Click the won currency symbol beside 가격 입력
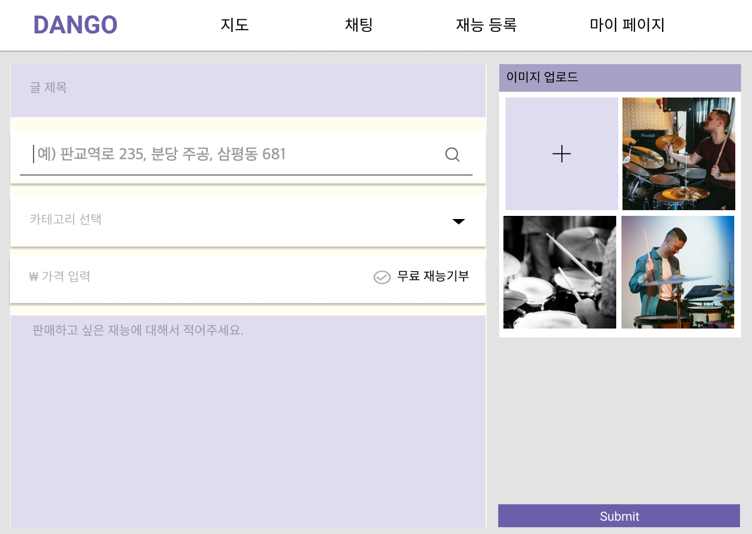 click(x=33, y=277)
